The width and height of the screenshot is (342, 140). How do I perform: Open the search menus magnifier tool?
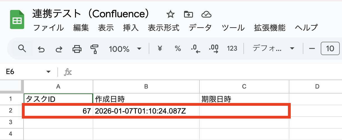22,49
